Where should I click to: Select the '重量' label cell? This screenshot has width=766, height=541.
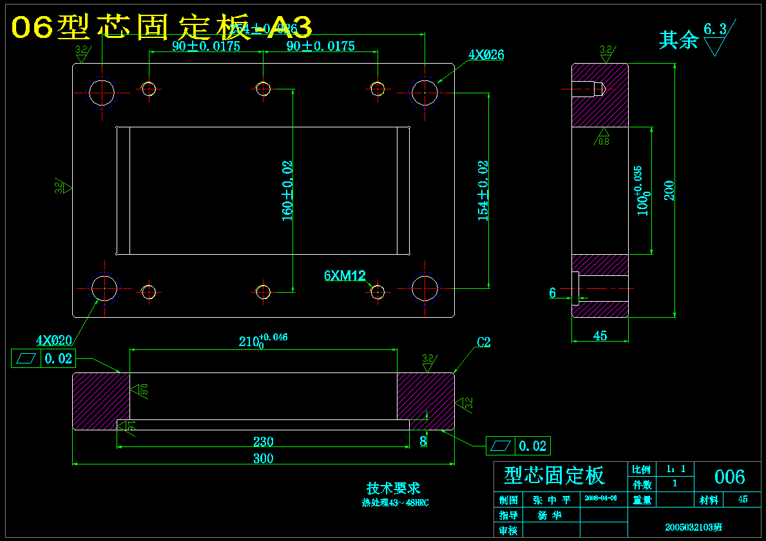click(x=642, y=500)
